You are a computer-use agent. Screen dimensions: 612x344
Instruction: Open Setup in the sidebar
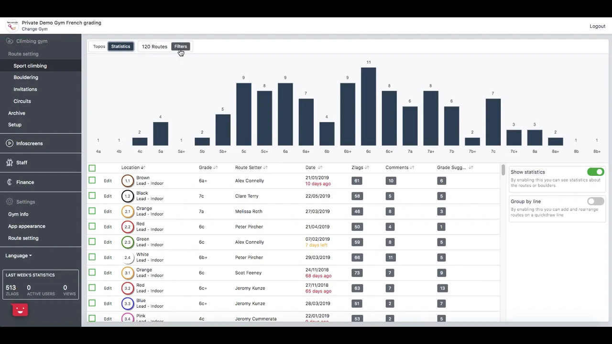15,125
